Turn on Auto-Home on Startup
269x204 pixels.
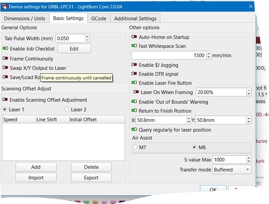(134, 37)
